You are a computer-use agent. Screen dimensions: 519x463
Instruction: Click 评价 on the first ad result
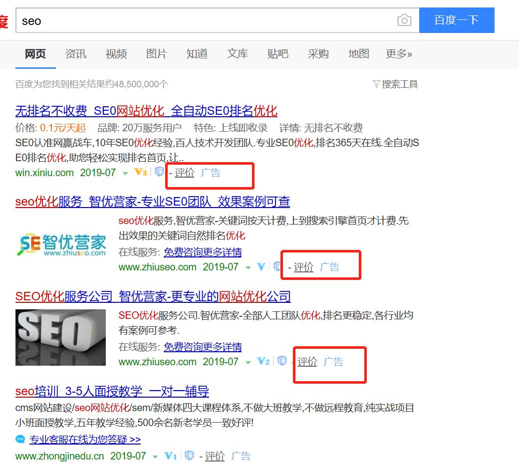(184, 173)
